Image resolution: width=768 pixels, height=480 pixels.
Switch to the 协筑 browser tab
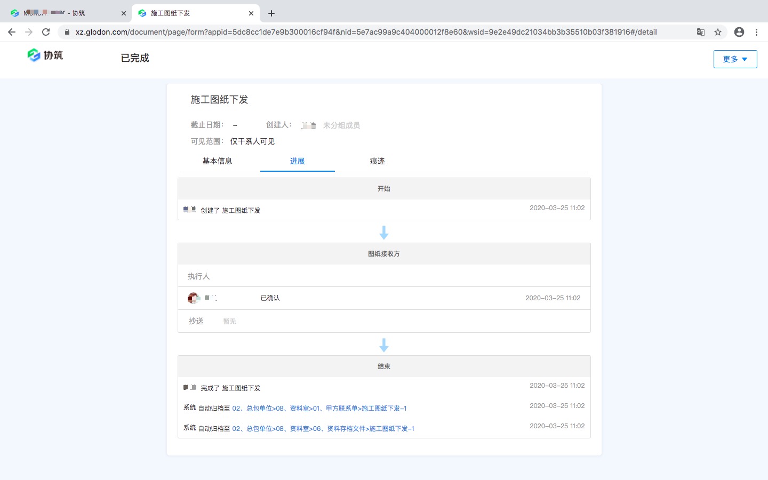pos(64,13)
